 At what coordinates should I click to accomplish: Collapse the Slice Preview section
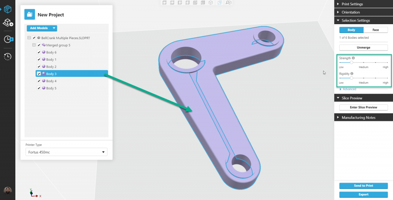coord(363,98)
